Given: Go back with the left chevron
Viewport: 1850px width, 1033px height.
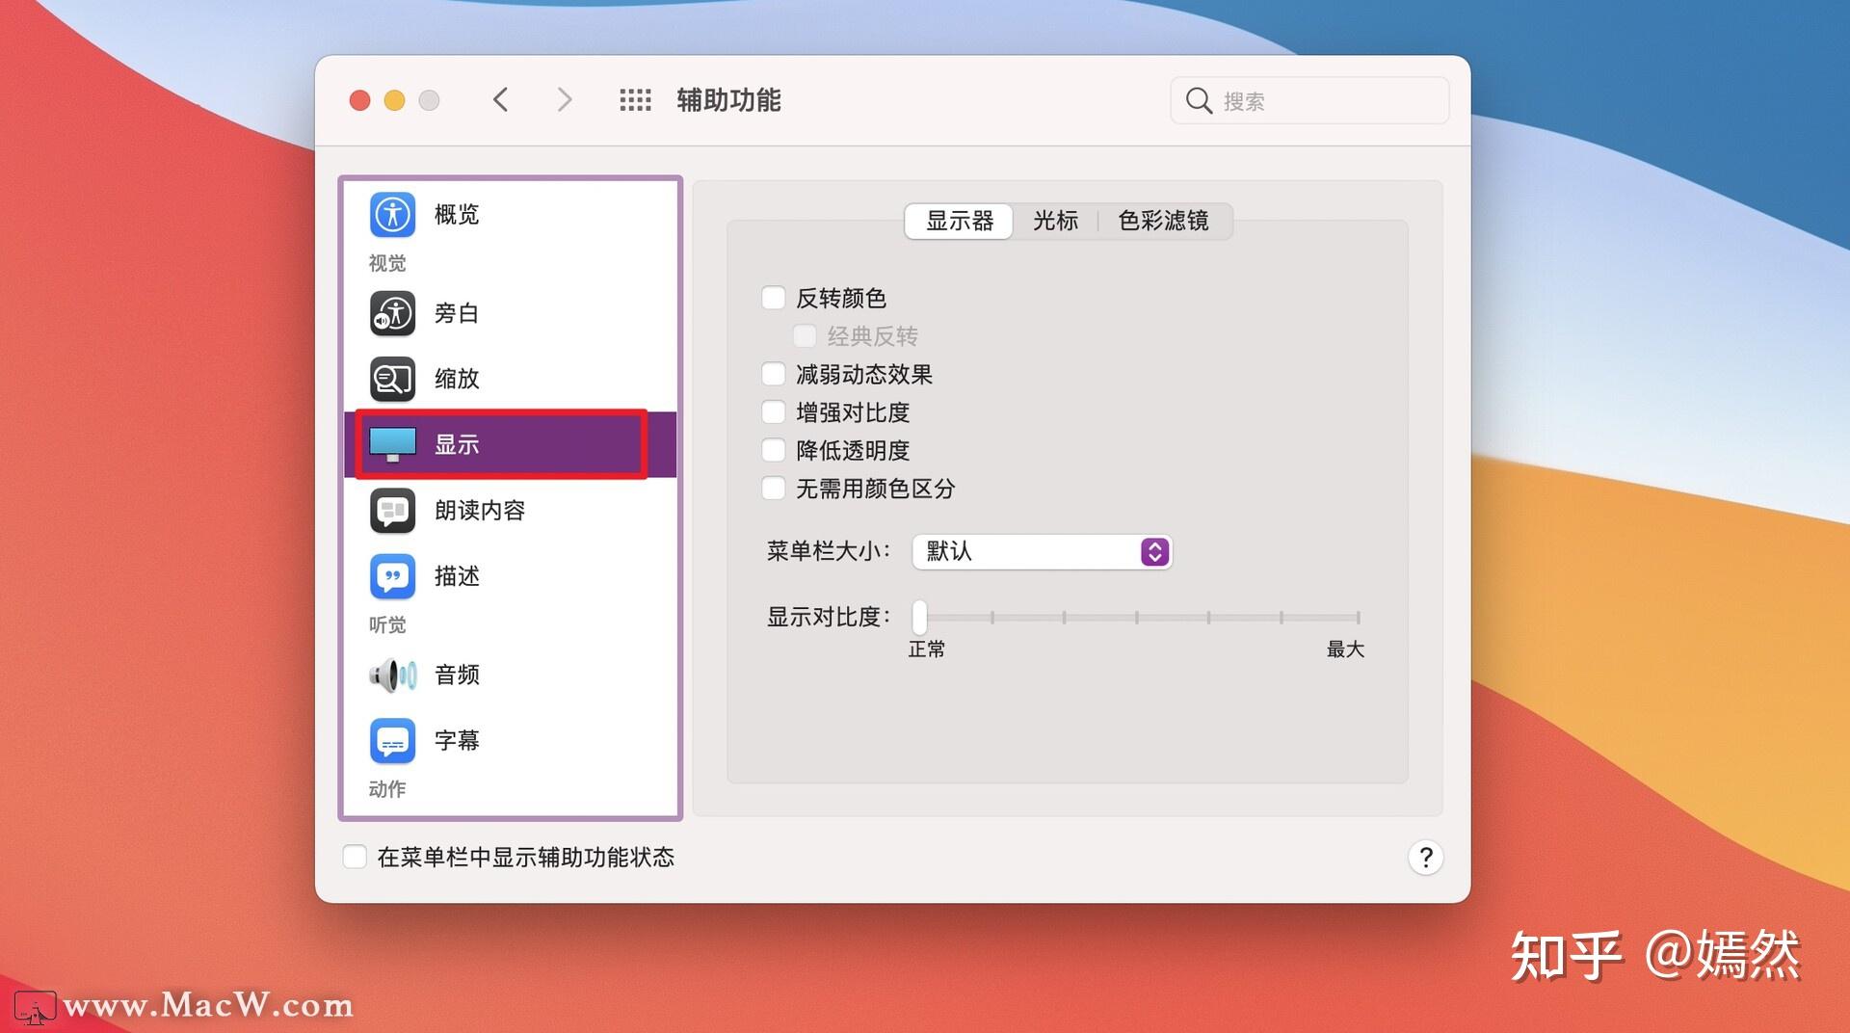Looking at the screenshot, I should pyautogui.click(x=500, y=99).
